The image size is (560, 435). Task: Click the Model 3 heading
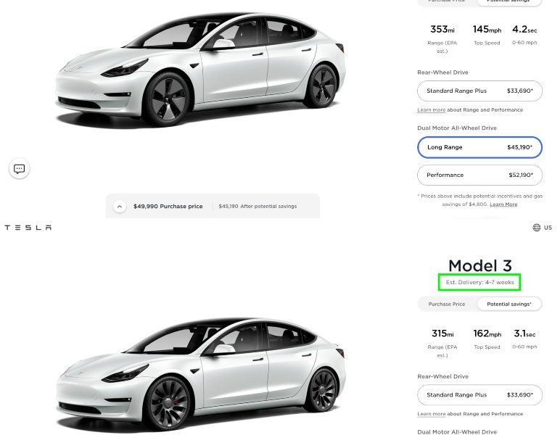[x=479, y=266]
